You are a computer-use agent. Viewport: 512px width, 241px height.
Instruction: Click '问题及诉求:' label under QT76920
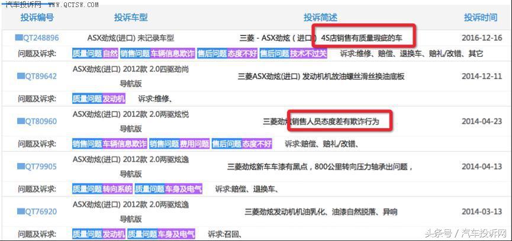click(x=37, y=234)
